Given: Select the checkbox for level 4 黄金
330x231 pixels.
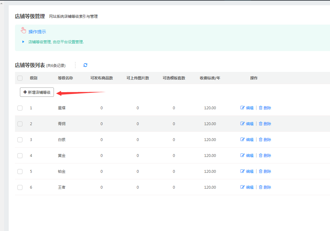Looking at the screenshot, I should pyautogui.click(x=20, y=156).
